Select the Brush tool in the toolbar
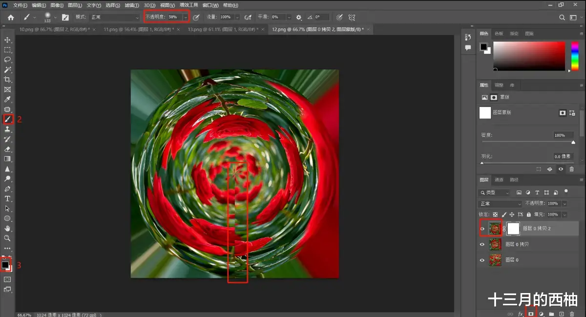This screenshot has height=317, width=586. click(8, 119)
